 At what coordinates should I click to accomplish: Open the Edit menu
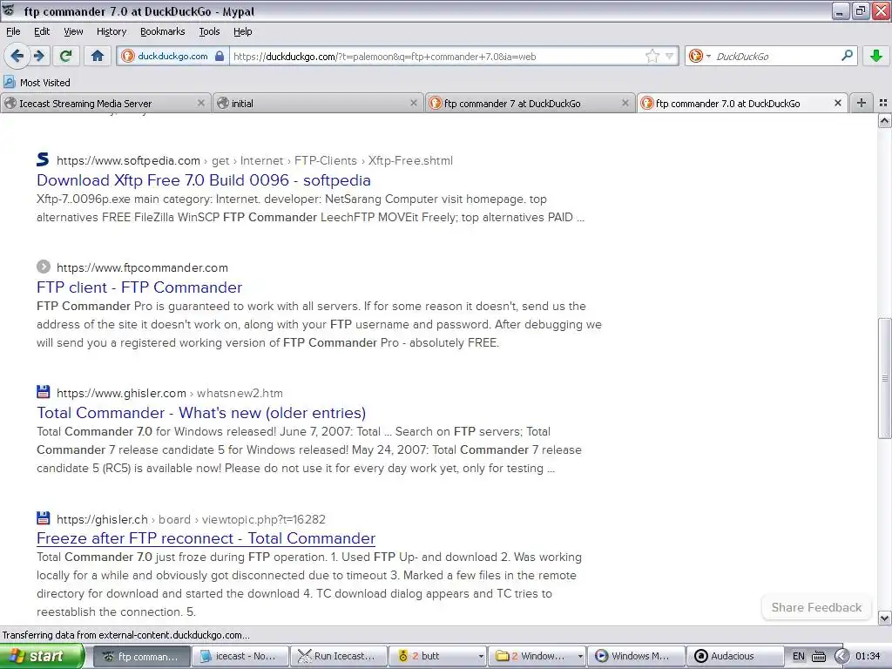(x=42, y=31)
